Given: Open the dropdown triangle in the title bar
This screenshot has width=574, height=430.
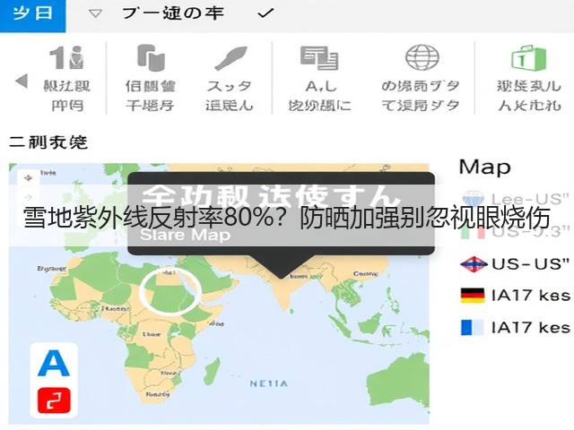Looking at the screenshot, I should point(96,14).
